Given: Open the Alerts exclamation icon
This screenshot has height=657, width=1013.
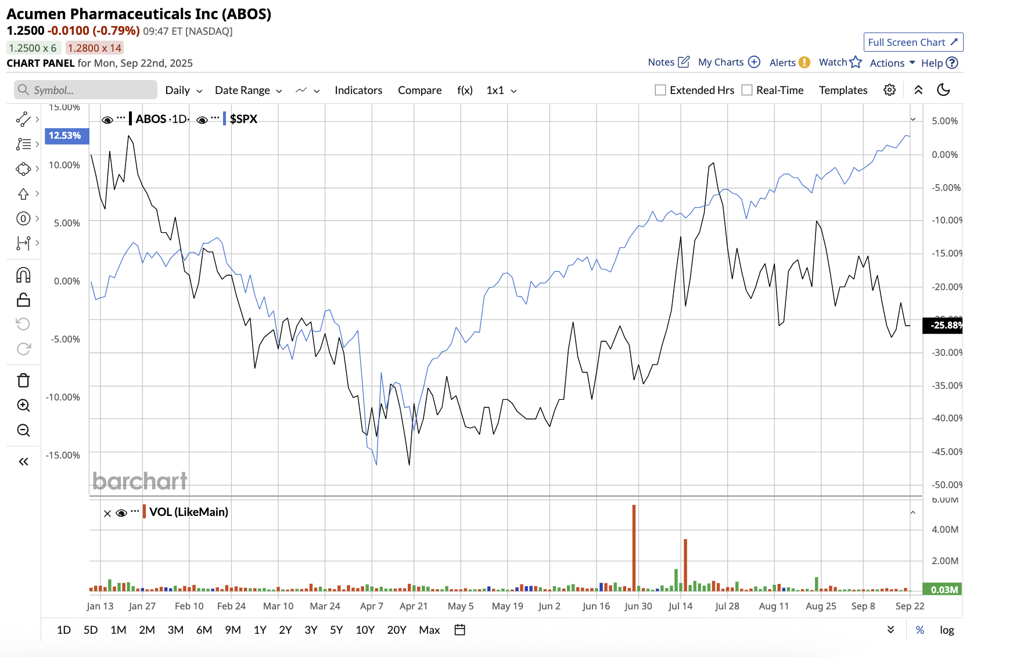Looking at the screenshot, I should point(804,62).
